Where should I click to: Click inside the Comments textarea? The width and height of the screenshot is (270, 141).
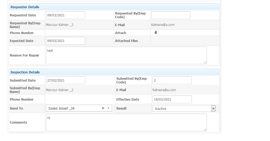[126, 122]
